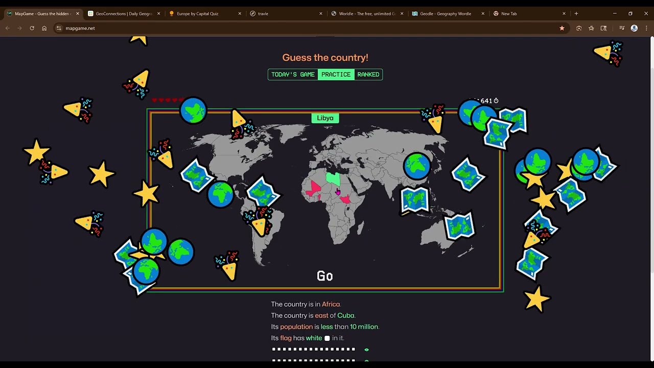Close the travle tab

coord(321,14)
